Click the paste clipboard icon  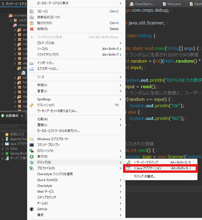(32, 23)
